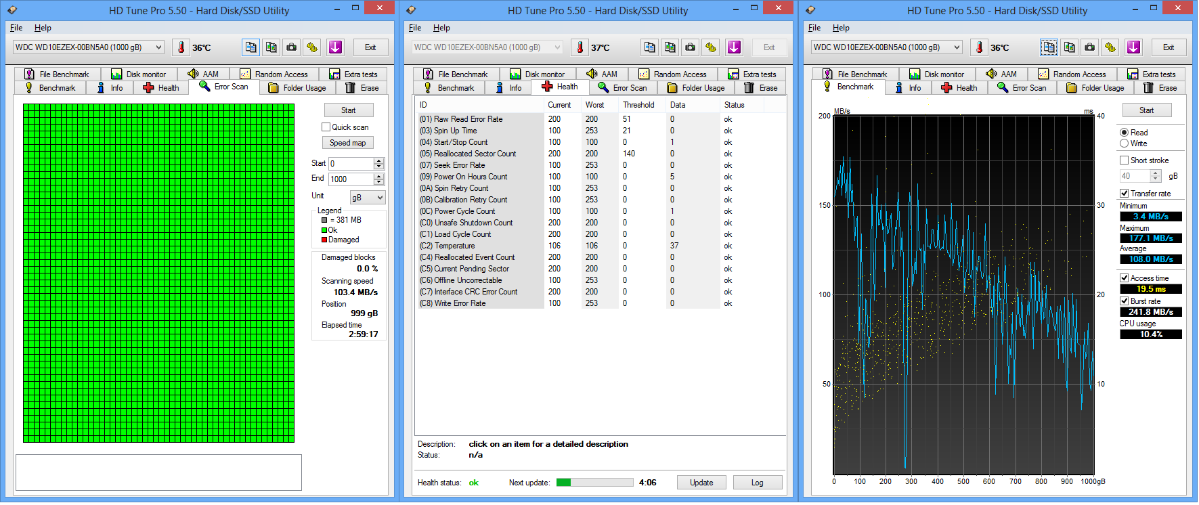This screenshot has height=505, width=1199.
Task: Click thermometer icon in right window
Action: [x=979, y=47]
